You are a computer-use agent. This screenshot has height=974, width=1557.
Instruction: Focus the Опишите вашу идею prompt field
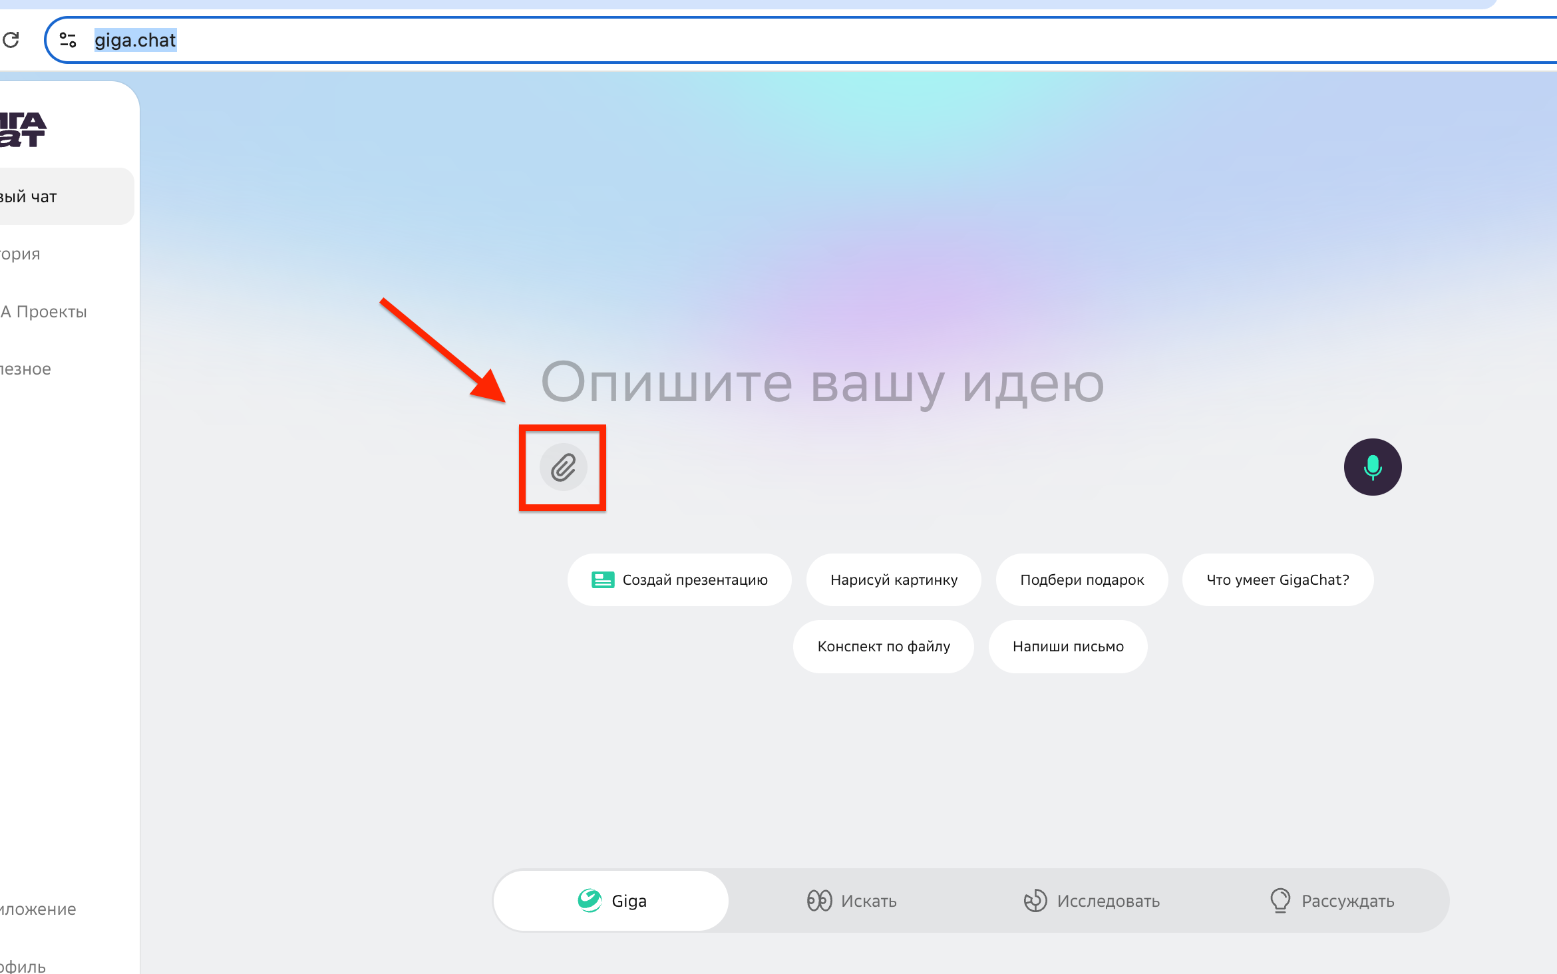pyautogui.click(x=822, y=383)
